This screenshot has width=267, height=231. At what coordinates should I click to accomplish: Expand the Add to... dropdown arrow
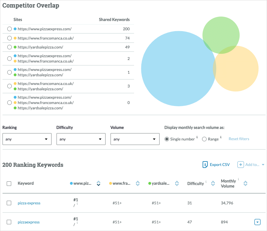(263, 165)
